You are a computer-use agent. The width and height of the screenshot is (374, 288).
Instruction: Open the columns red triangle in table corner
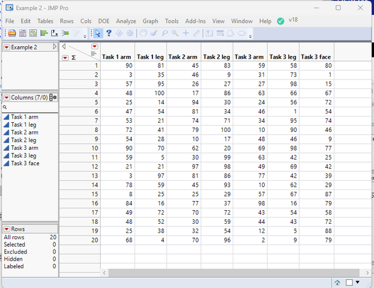coord(94,46)
